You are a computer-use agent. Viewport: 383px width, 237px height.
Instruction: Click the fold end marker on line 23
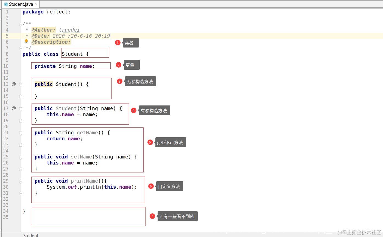21,145
